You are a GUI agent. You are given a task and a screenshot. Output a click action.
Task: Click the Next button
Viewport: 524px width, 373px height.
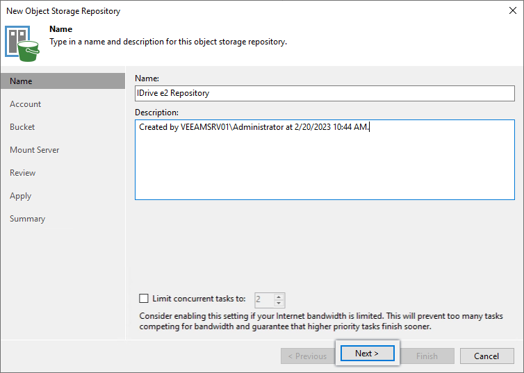pyautogui.click(x=367, y=354)
